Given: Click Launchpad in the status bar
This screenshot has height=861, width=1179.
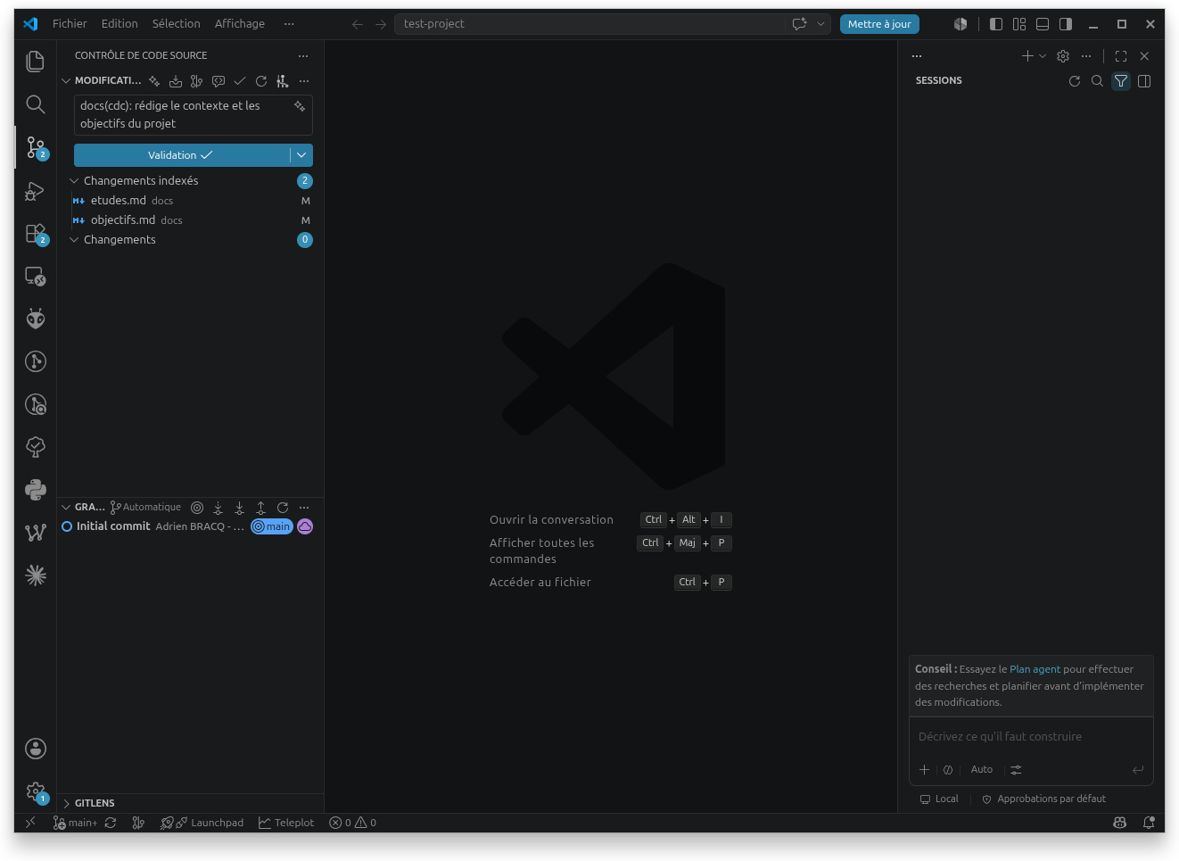Looking at the screenshot, I should (202, 823).
